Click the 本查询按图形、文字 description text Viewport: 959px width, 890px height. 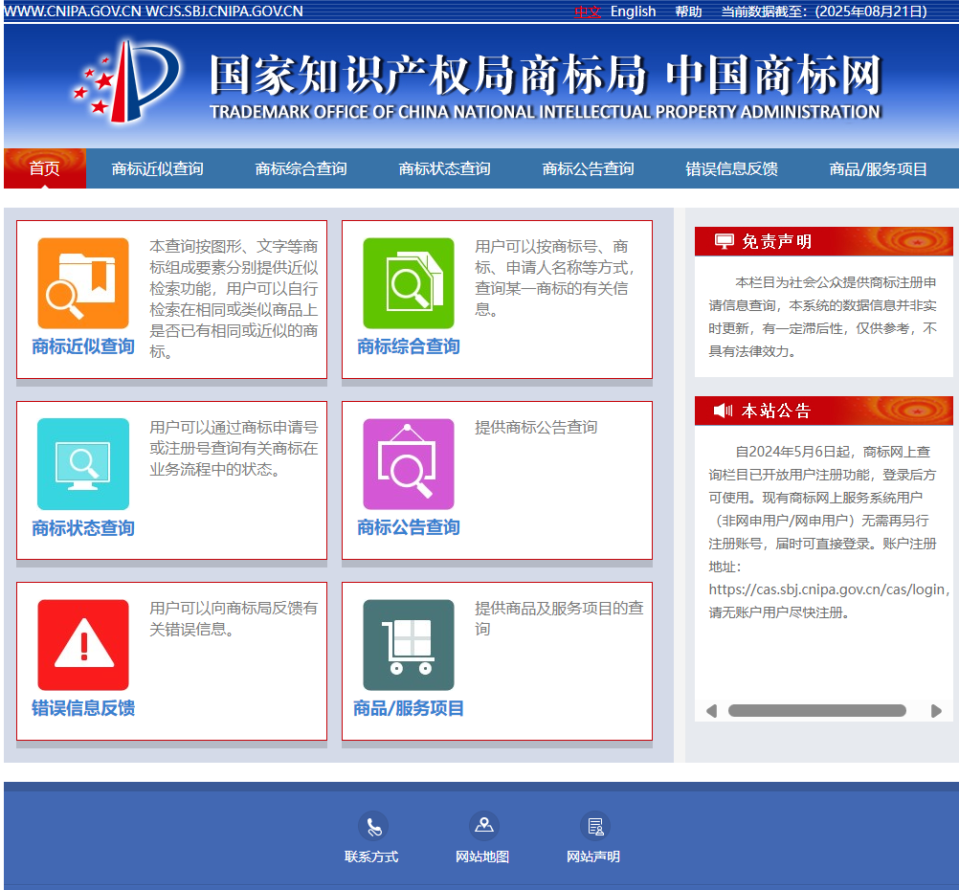234,299
